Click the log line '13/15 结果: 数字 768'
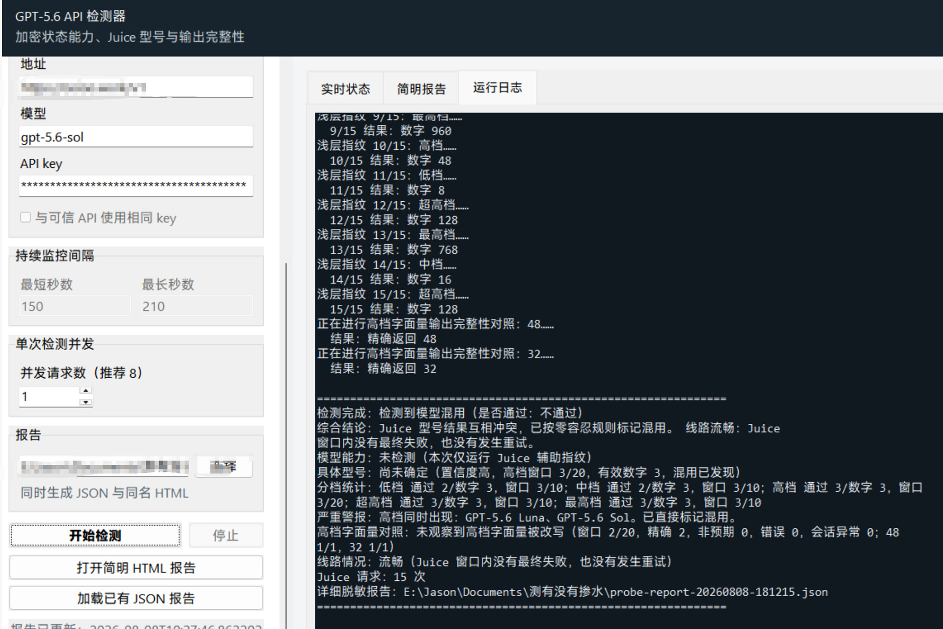This screenshot has height=629, width=943. click(393, 250)
